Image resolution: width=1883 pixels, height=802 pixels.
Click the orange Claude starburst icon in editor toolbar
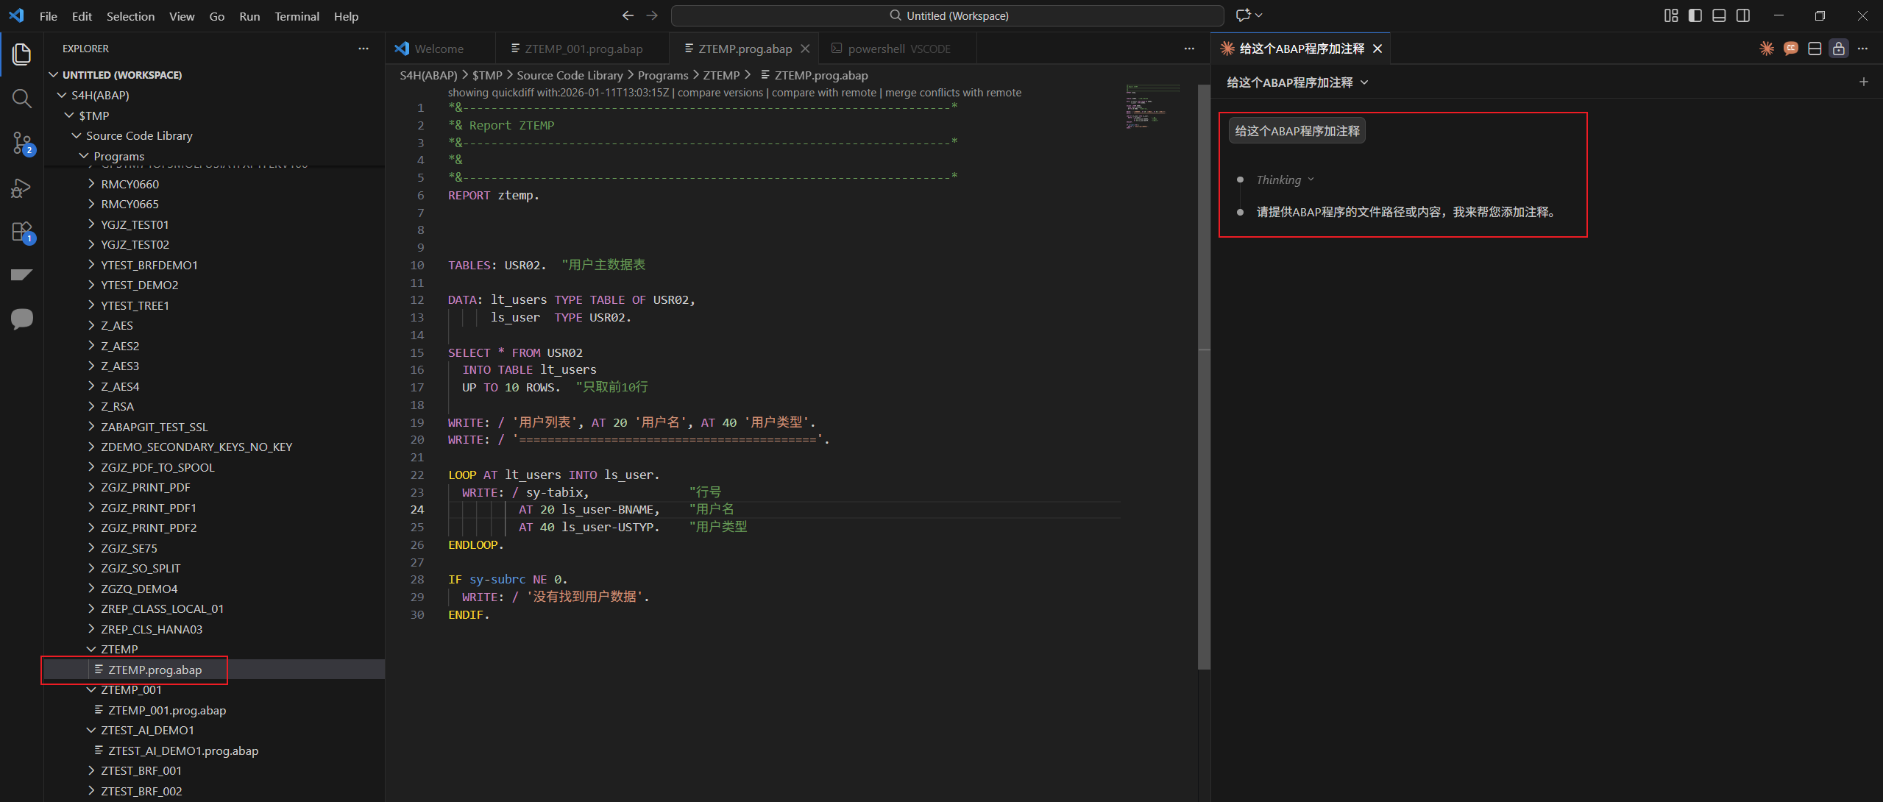(1766, 49)
